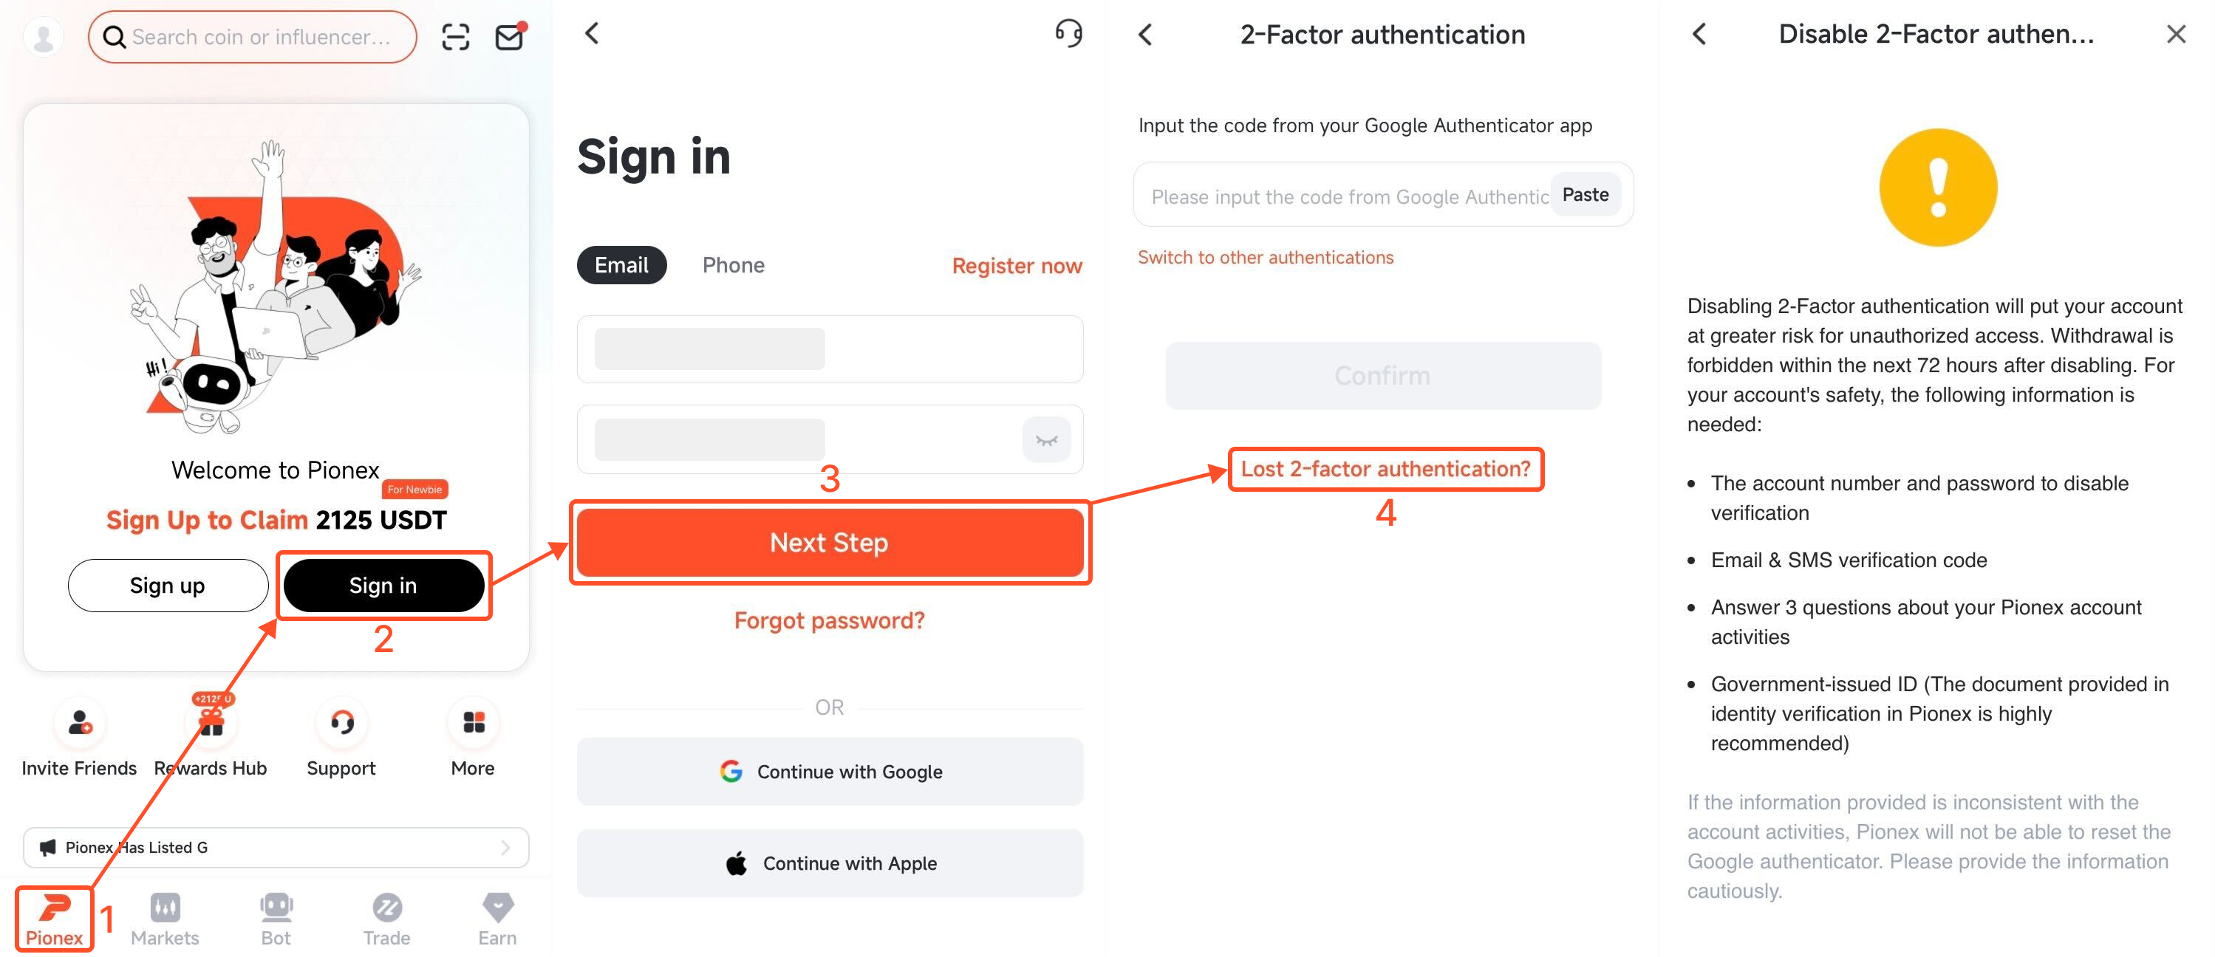Open the QR scan icon
The image size is (2215, 957).
455,37
